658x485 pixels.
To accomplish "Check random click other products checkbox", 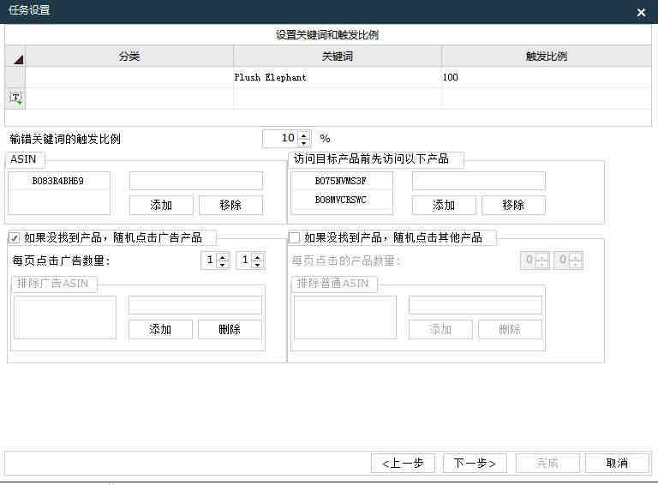I will point(294,238).
